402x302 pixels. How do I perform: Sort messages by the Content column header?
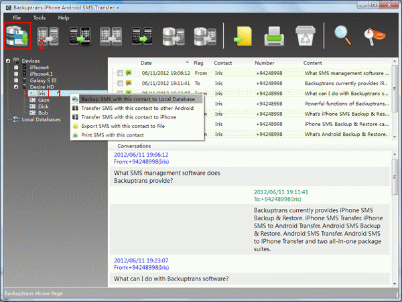click(x=312, y=63)
